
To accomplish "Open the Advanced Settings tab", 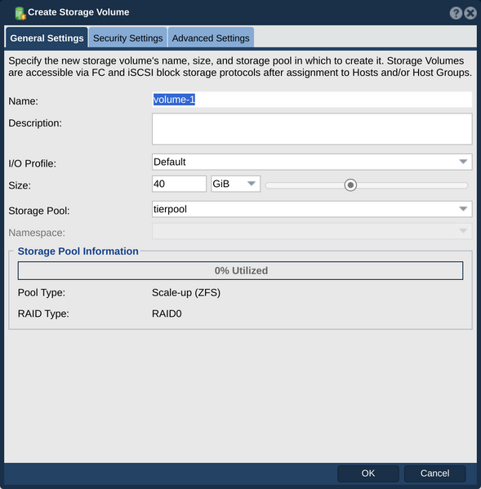I will pos(211,38).
